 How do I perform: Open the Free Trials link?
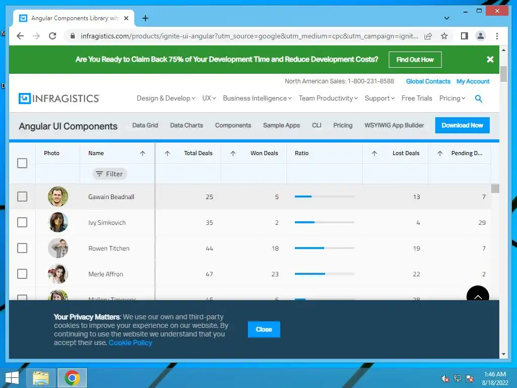coord(417,99)
